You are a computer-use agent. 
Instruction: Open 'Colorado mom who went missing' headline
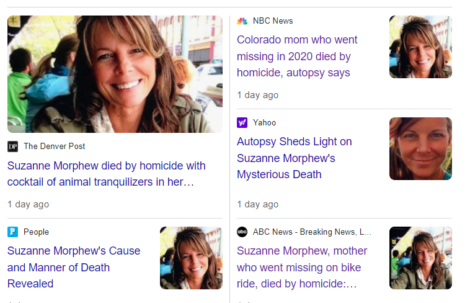(x=298, y=56)
